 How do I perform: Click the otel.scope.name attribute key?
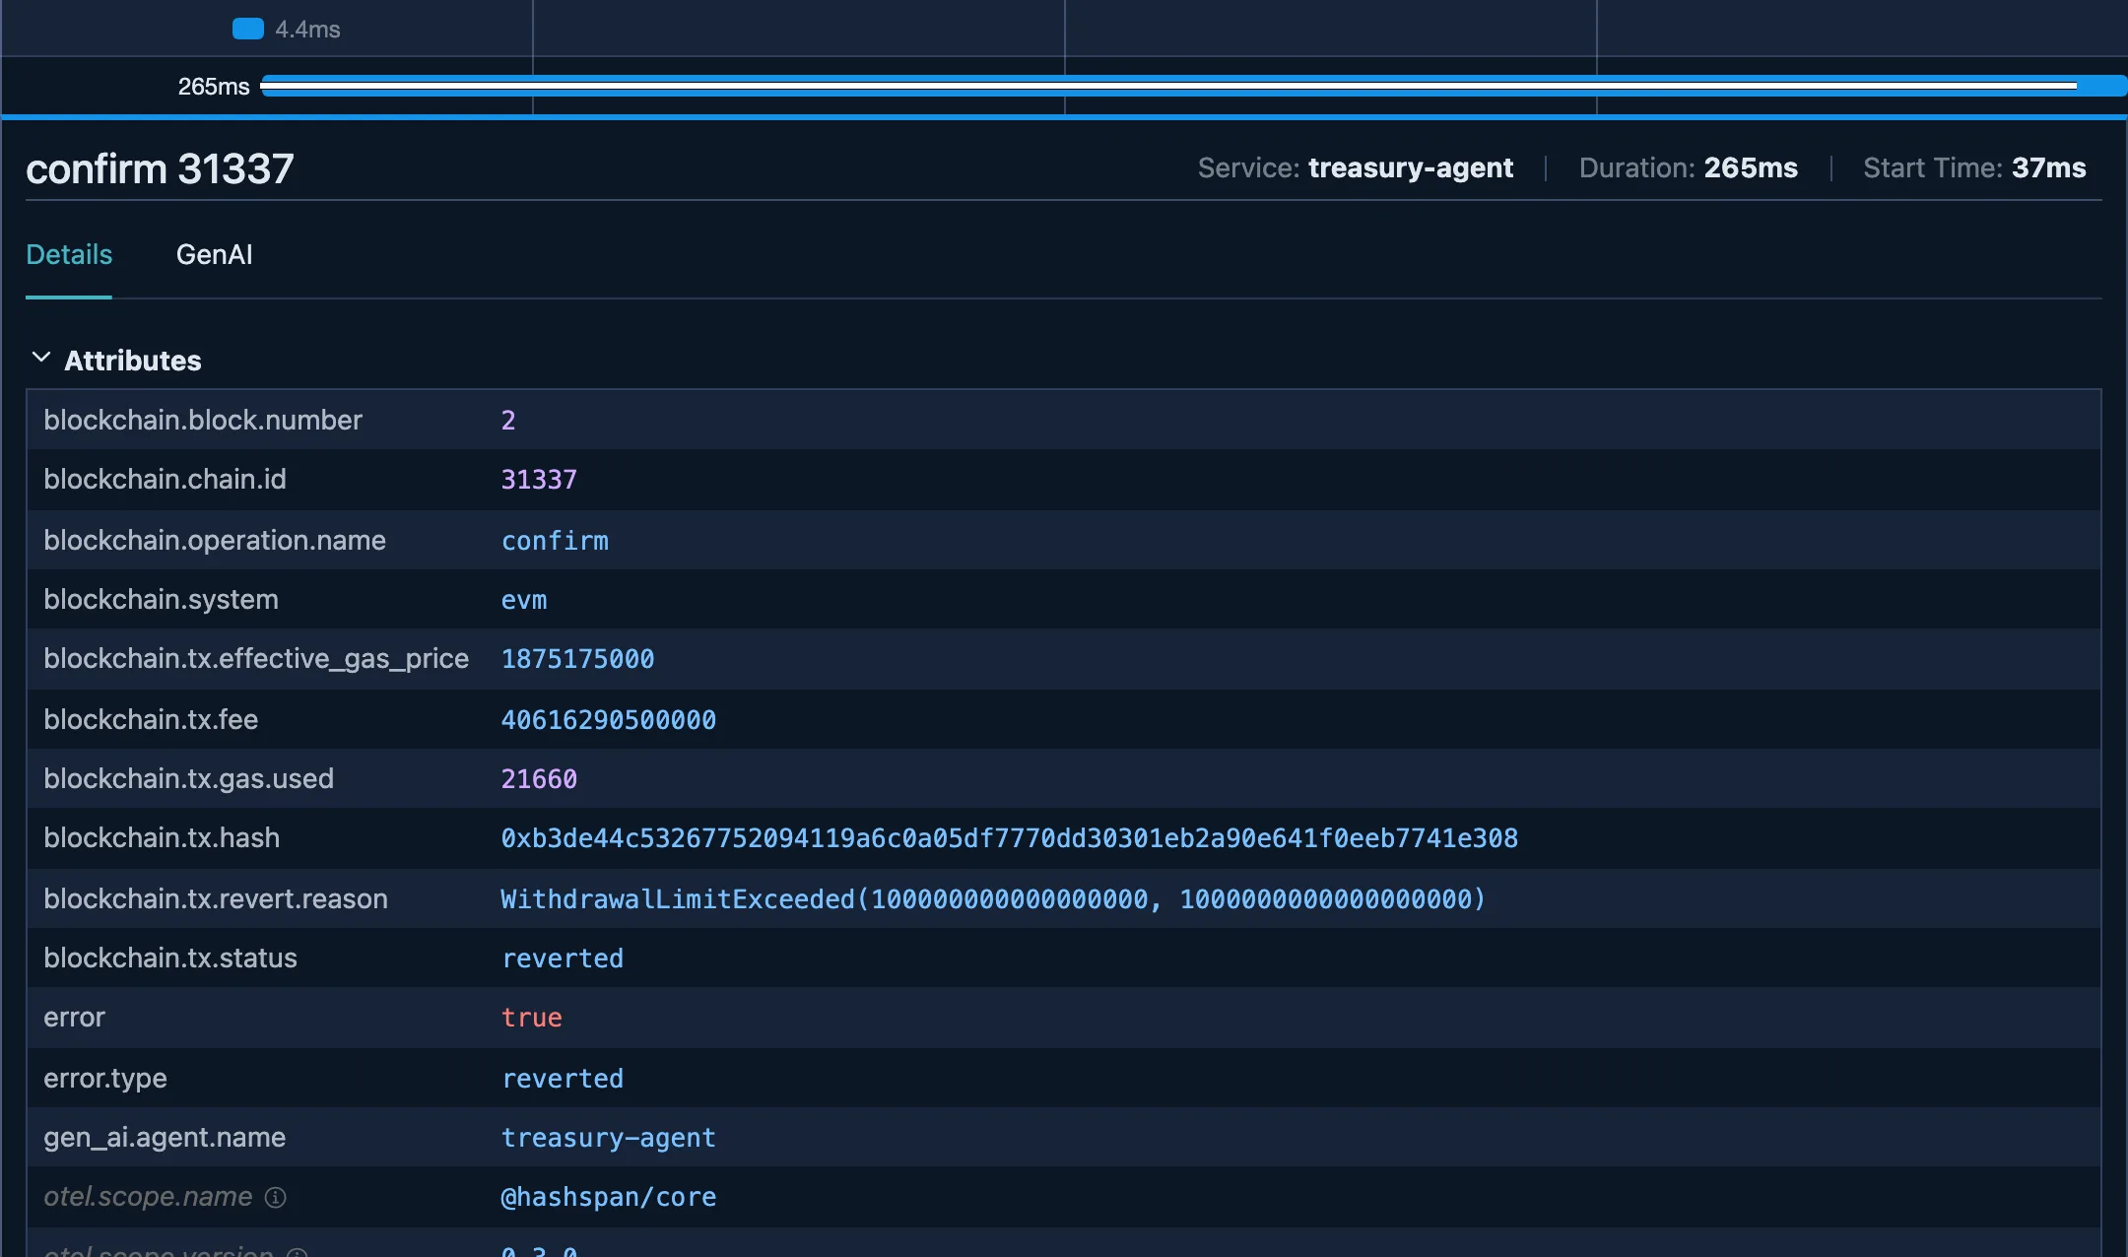pyautogui.click(x=148, y=1197)
